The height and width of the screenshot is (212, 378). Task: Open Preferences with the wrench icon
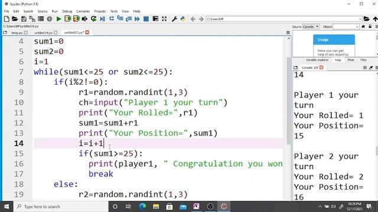pos(174,19)
